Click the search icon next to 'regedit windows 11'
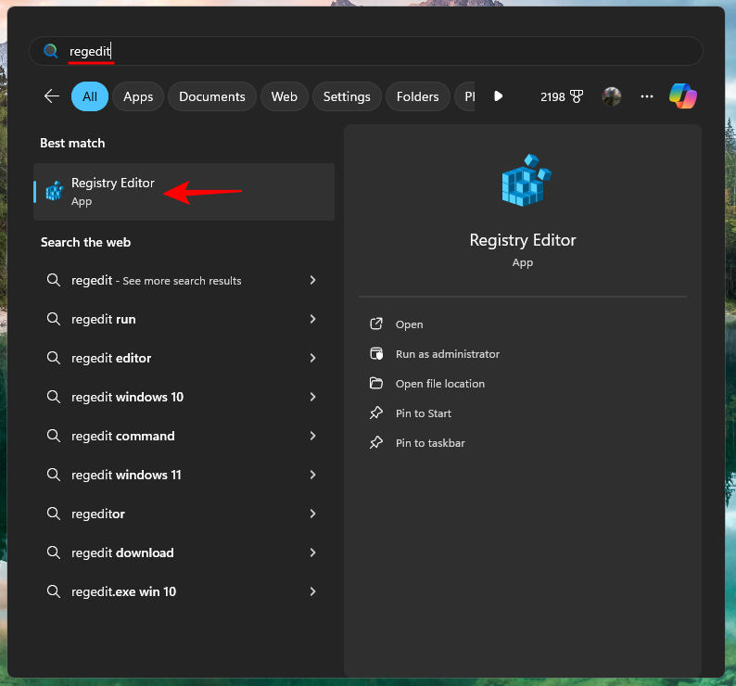This screenshot has height=686, width=736. tap(54, 476)
